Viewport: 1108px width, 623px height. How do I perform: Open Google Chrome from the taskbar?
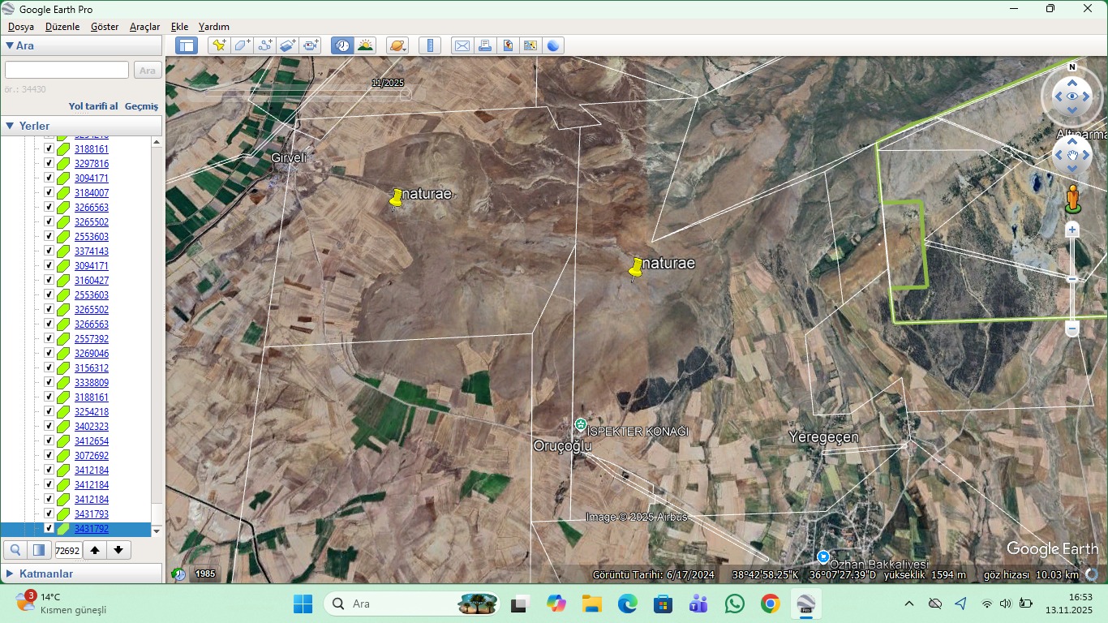(771, 604)
